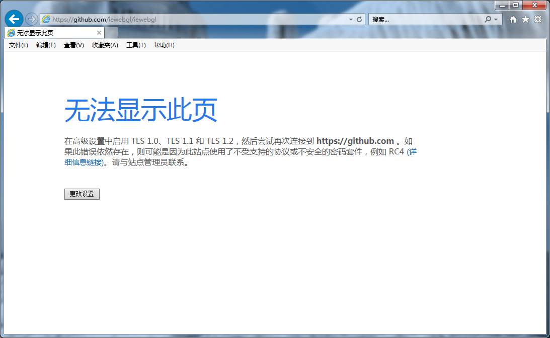This screenshot has width=550, height=338.
Task: Open Favorites with the star icon
Action: click(525, 19)
